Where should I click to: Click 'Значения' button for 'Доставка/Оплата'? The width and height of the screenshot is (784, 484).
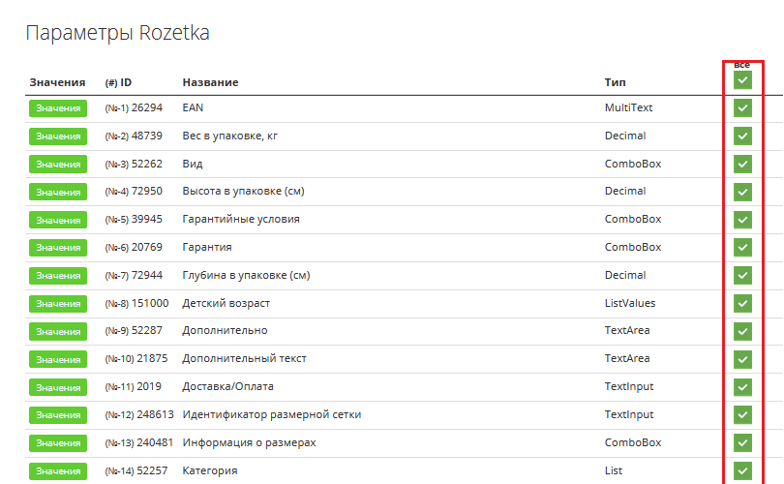pos(58,387)
